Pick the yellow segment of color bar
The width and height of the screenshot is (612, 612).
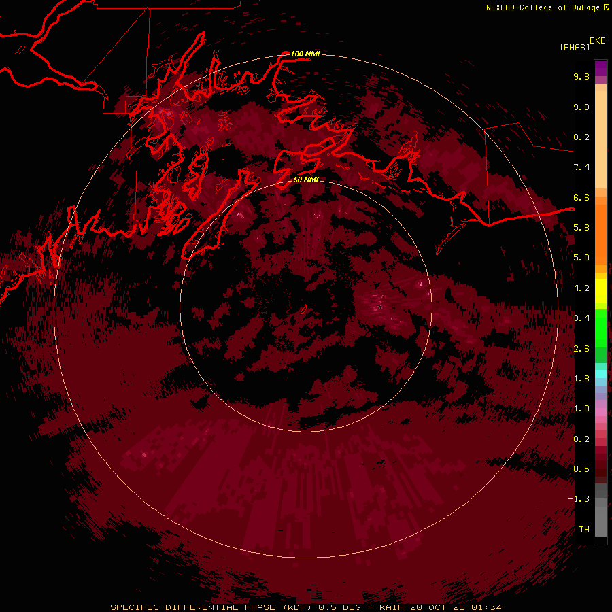tap(600, 291)
